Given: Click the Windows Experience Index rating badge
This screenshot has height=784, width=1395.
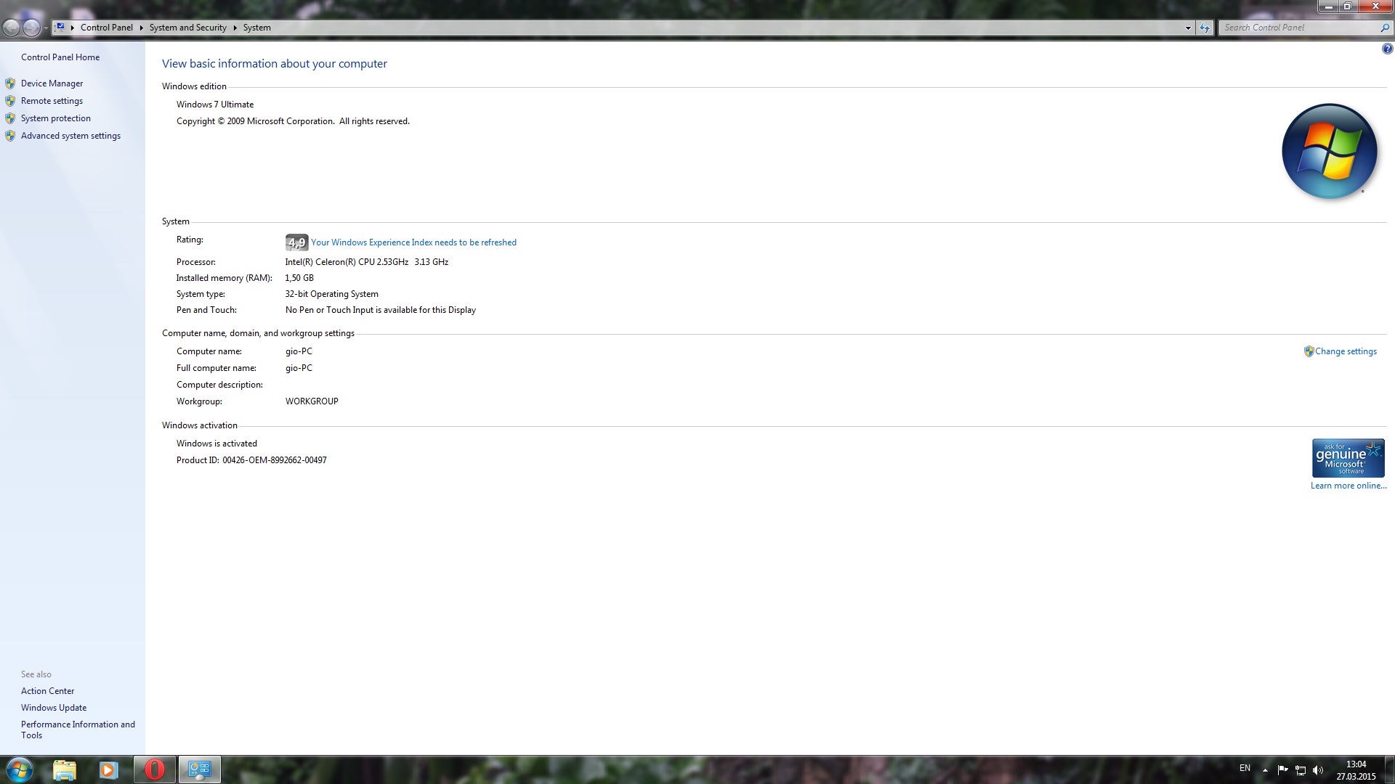Looking at the screenshot, I should (296, 242).
